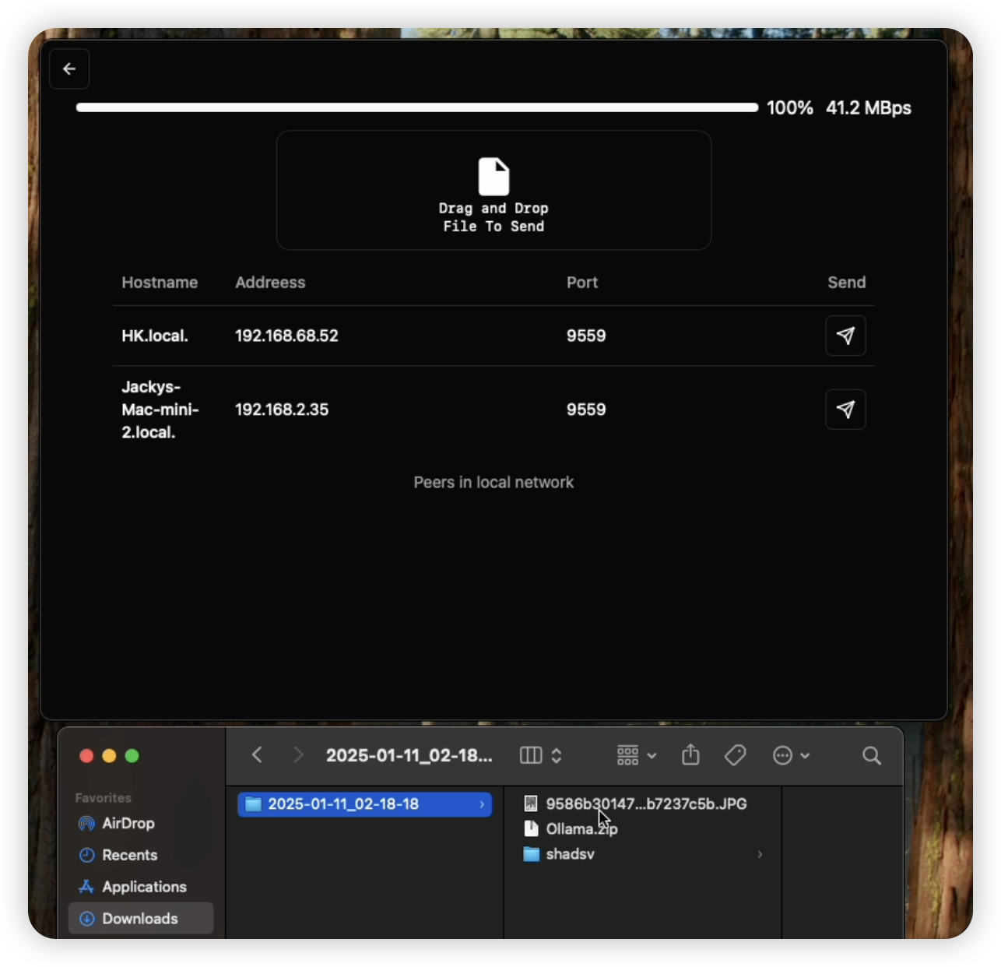Click the Finder tag icon
The image size is (1001, 967).
coord(735,755)
